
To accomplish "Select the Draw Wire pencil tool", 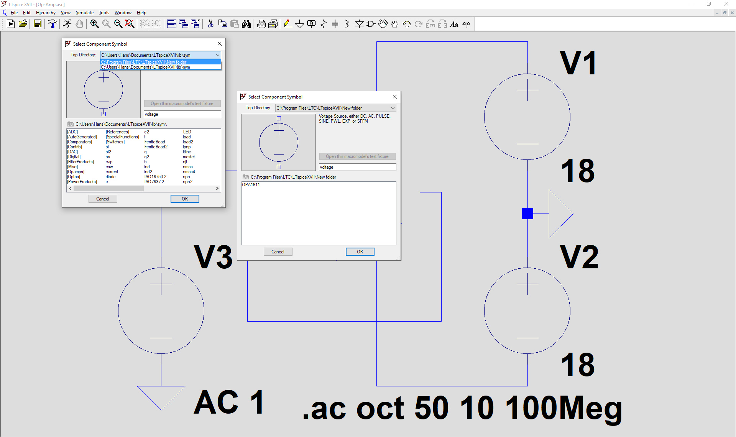I will click(x=287, y=24).
